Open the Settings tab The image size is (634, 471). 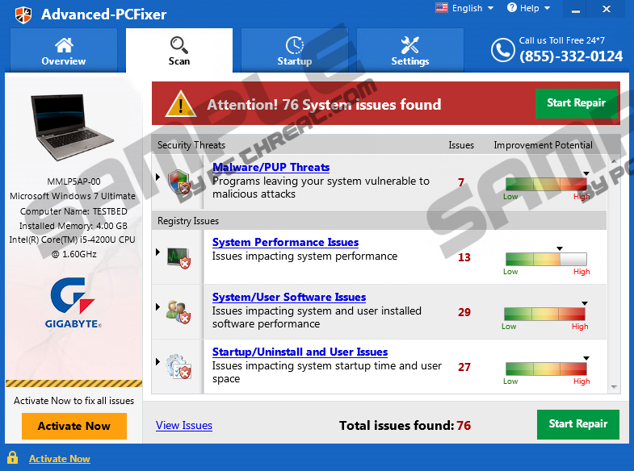(410, 51)
